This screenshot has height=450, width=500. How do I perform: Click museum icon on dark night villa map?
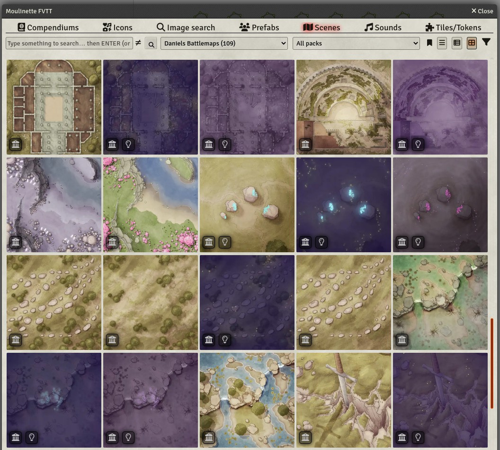(112, 144)
